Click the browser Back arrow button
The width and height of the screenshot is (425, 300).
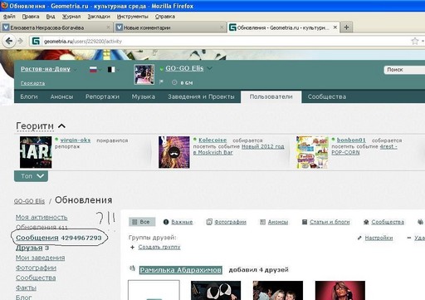click(9, 42)
